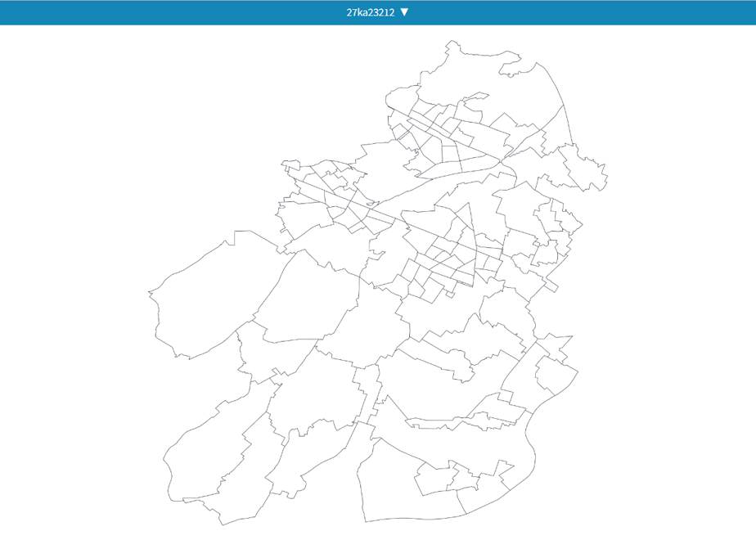756x540 pixels.
Task: Click the empty blue header bar left of 27ka23212
Action: tap(169, 12)
